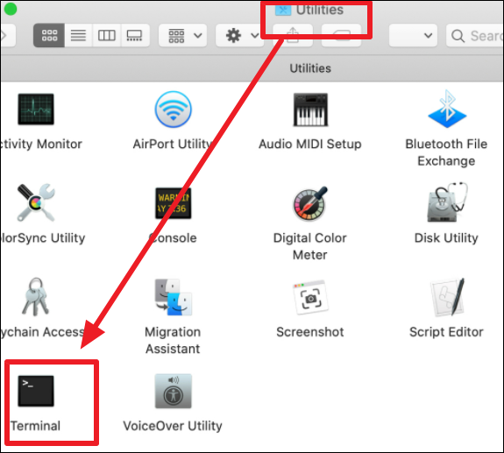Viewport: 504px width, 453px height.
Task: Open the VoiceOver Utility icon
Action: 174,391
